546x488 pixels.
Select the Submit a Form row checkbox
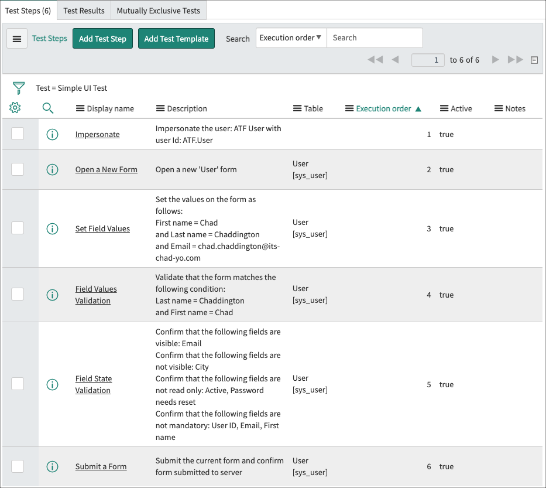[x=18, y=466]
